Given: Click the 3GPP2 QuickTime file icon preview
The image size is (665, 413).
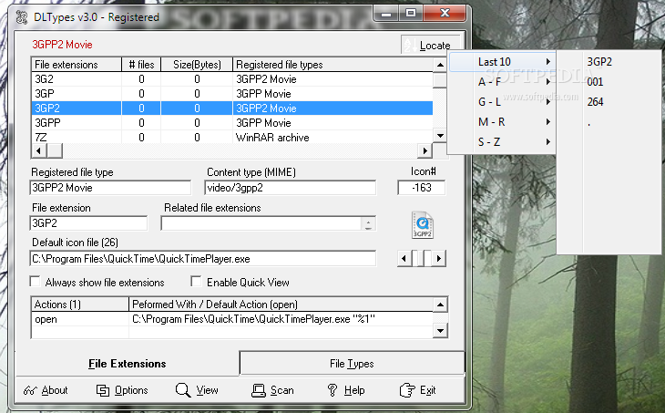Looking at the screenshot, I should point(423,225).
